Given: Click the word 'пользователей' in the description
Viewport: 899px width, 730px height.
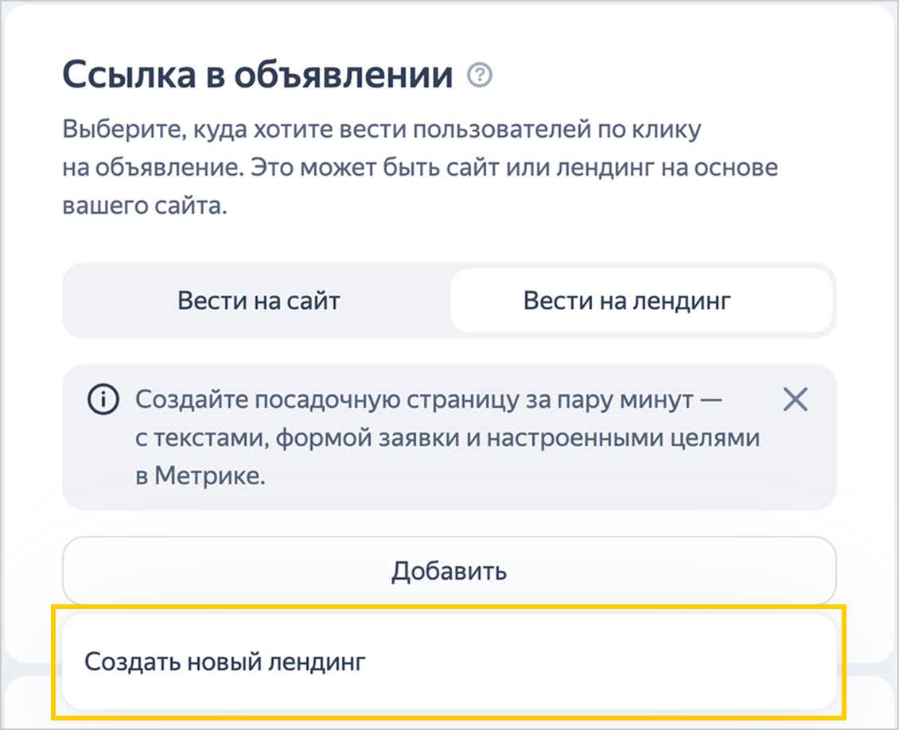Looking at the screenshot, I should [502, 130].
